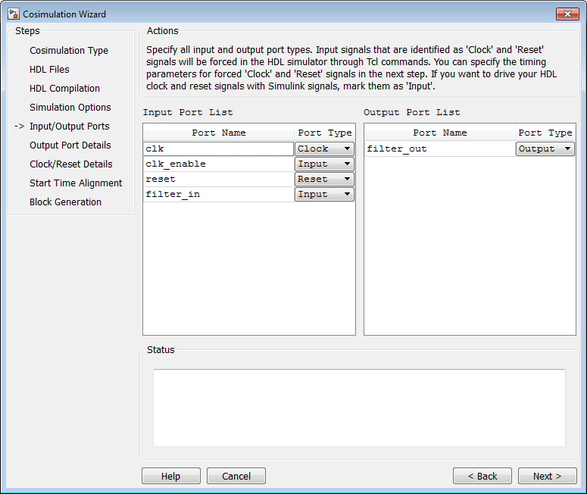
Task: Click the Help button
Action: [x=171, y=476]
